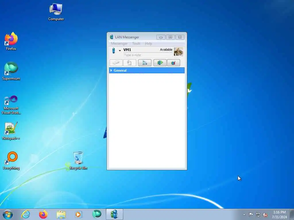The width and height of the screenshot is (294, 220).
Task: Select the General group row
Action: (x=147, y=70)
